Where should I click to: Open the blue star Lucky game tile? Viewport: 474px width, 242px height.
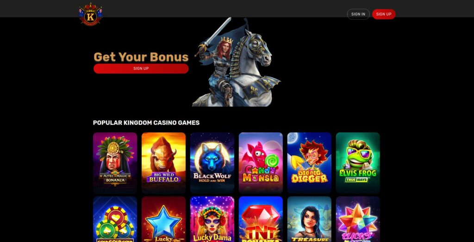coord(163,219)
